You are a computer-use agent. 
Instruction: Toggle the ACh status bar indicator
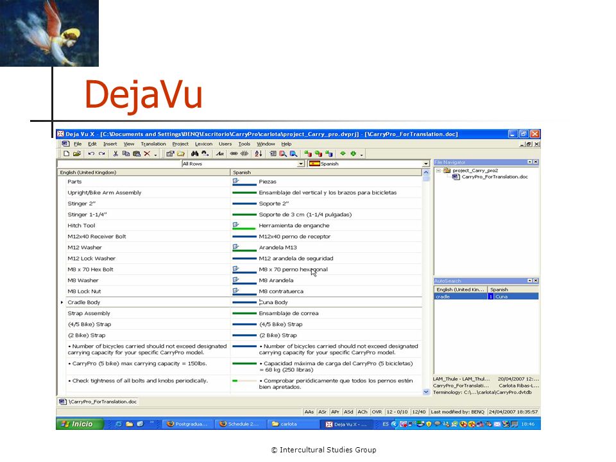[362, 412]
